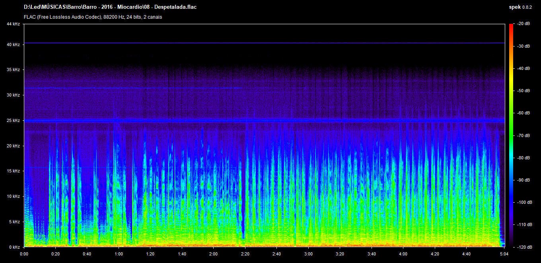This screenshot has width=541, height=263.
Task: Click the -50 dB scale label
Action: click(x=523, y=91)
